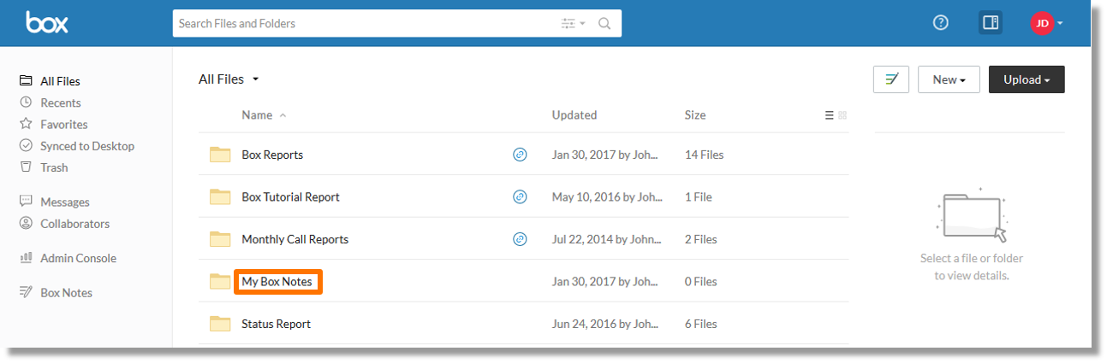Toggle the details sidebar panel icon
This screenshot has height=363, width=1107.
[x=991, y=23]
